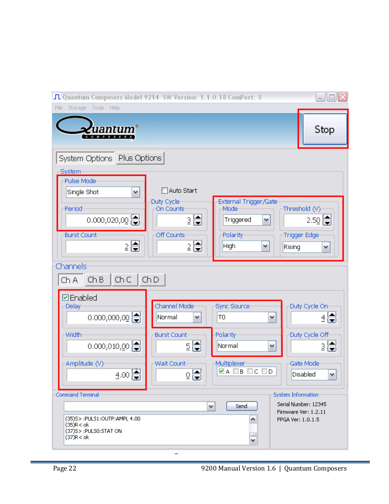Select ":PULS1:OUTP:AMPL 4.00" log line
This screenshot has width=389, height=504.
pyautogui.click(x=103, y=419)
